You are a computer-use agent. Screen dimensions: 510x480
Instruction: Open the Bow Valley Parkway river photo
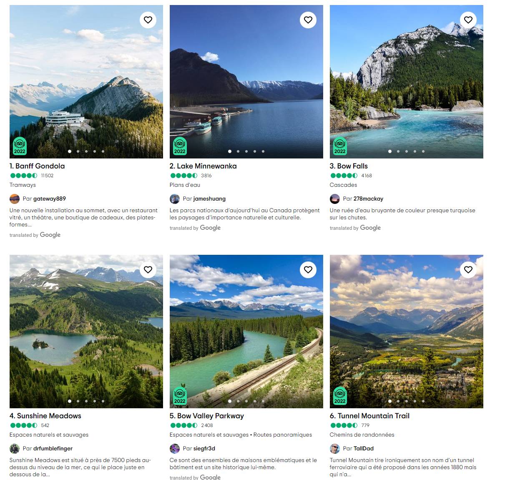[246, 332]
